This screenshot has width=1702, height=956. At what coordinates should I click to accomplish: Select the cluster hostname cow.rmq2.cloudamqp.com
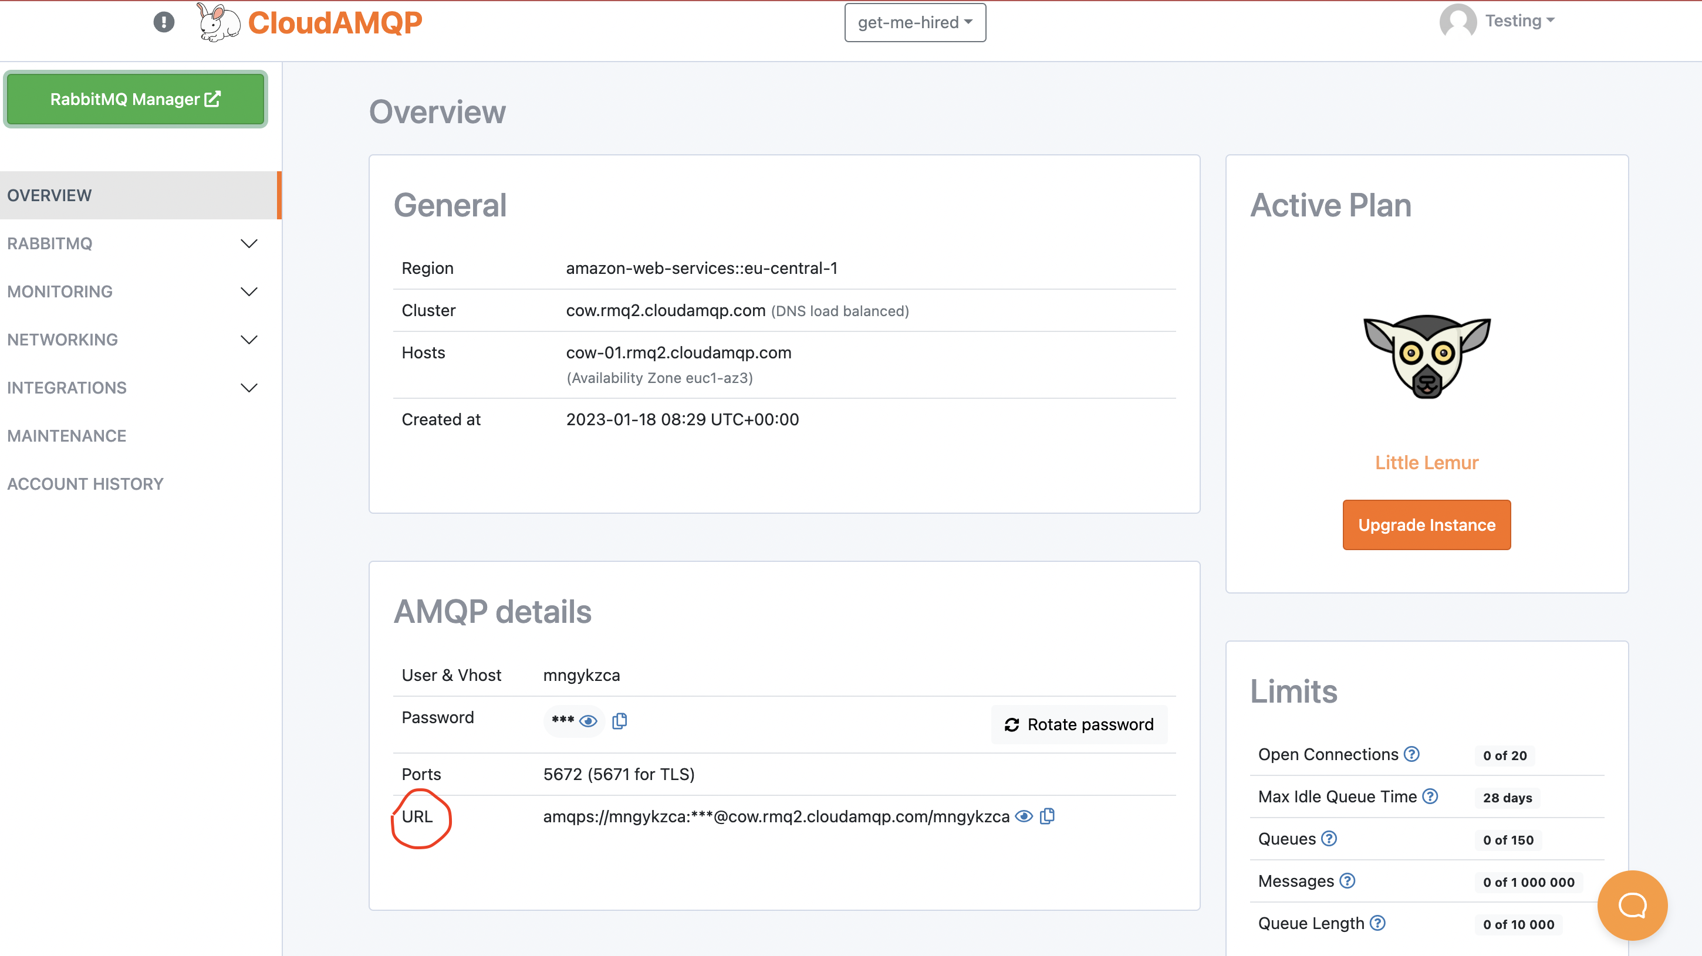tap(666, 310)
